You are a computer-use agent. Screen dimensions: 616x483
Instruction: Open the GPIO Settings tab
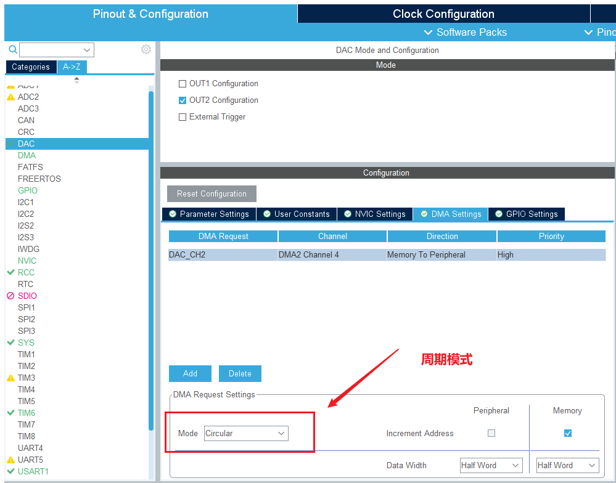pos(527,214)
